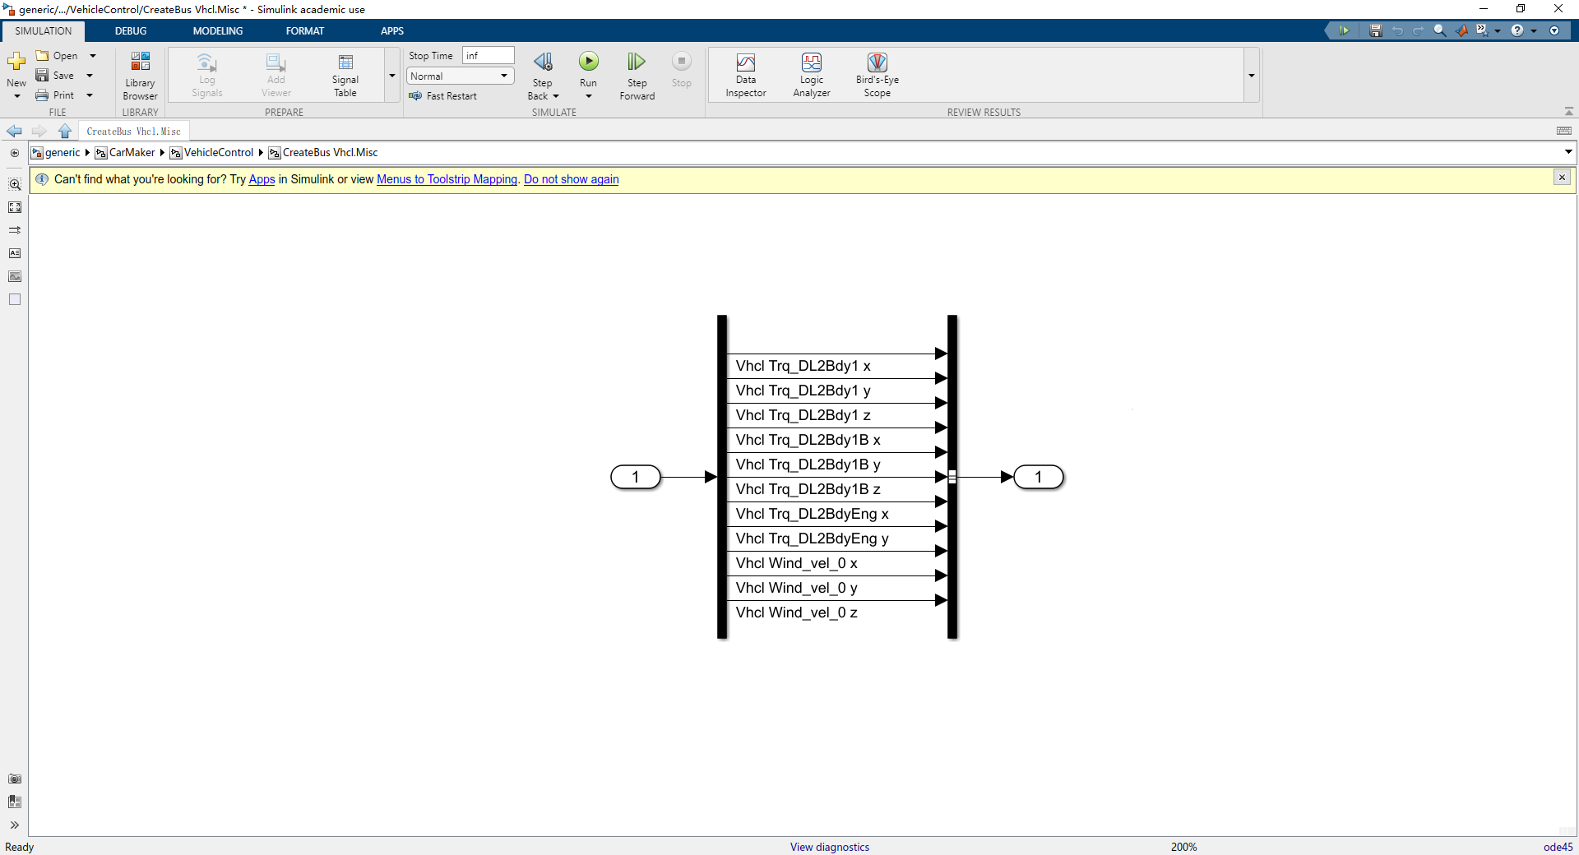Open the Normal simulation mode dropdown

point(461,76)
